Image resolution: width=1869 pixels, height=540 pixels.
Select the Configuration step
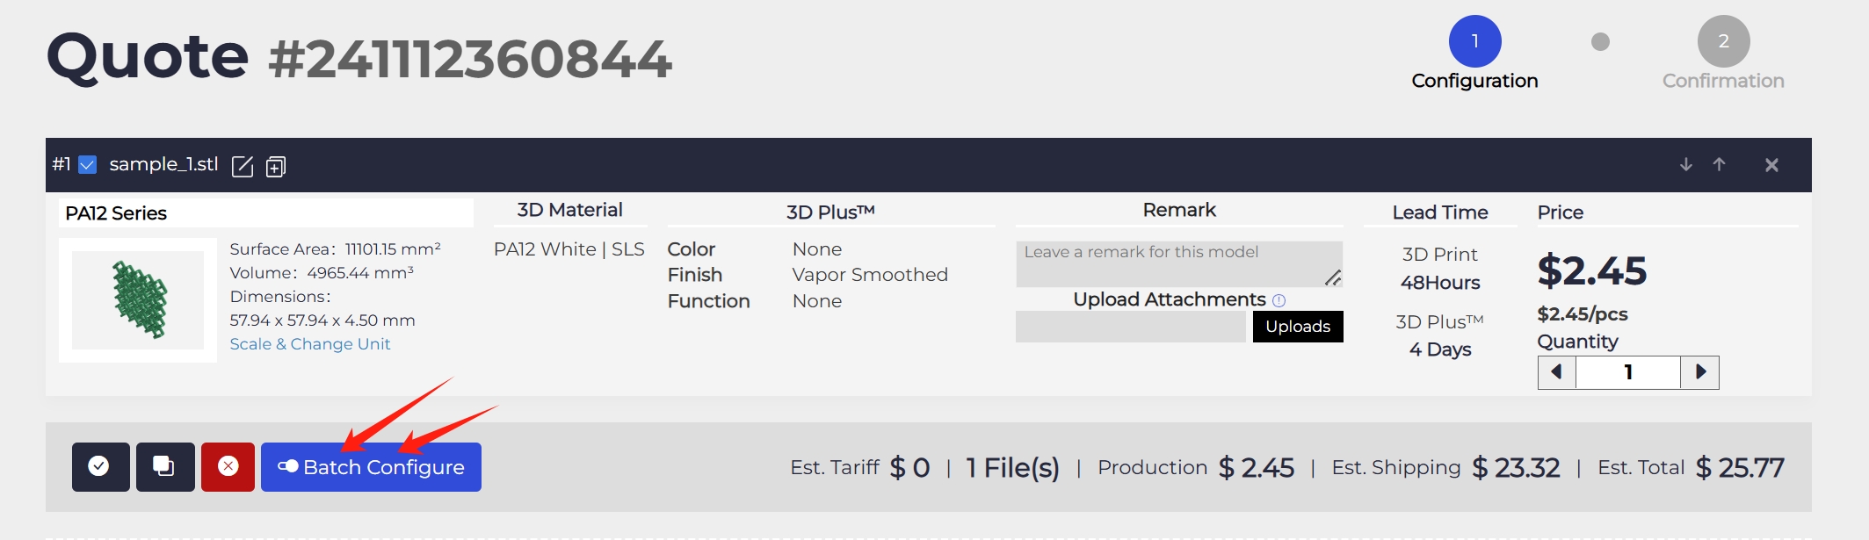[x=1474, y=41]
